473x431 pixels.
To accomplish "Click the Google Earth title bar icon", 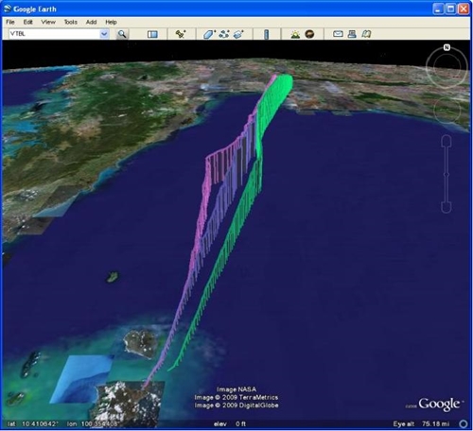I will coord(8,9).
